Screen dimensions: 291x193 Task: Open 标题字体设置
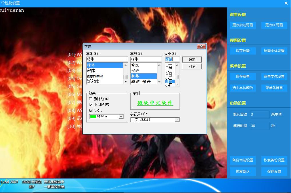pyautogui.click(x=274, y=51)
